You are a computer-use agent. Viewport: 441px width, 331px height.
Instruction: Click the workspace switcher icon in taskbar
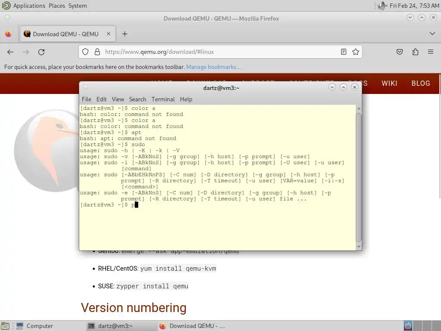(408, 326)
